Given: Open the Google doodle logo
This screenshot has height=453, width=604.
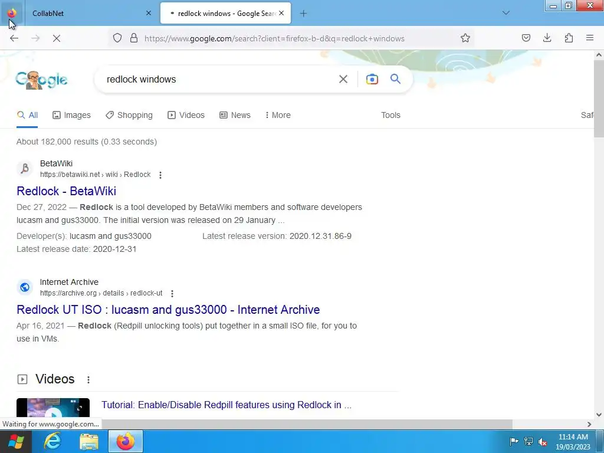Looking at the screenshot, I should [42, 80].
